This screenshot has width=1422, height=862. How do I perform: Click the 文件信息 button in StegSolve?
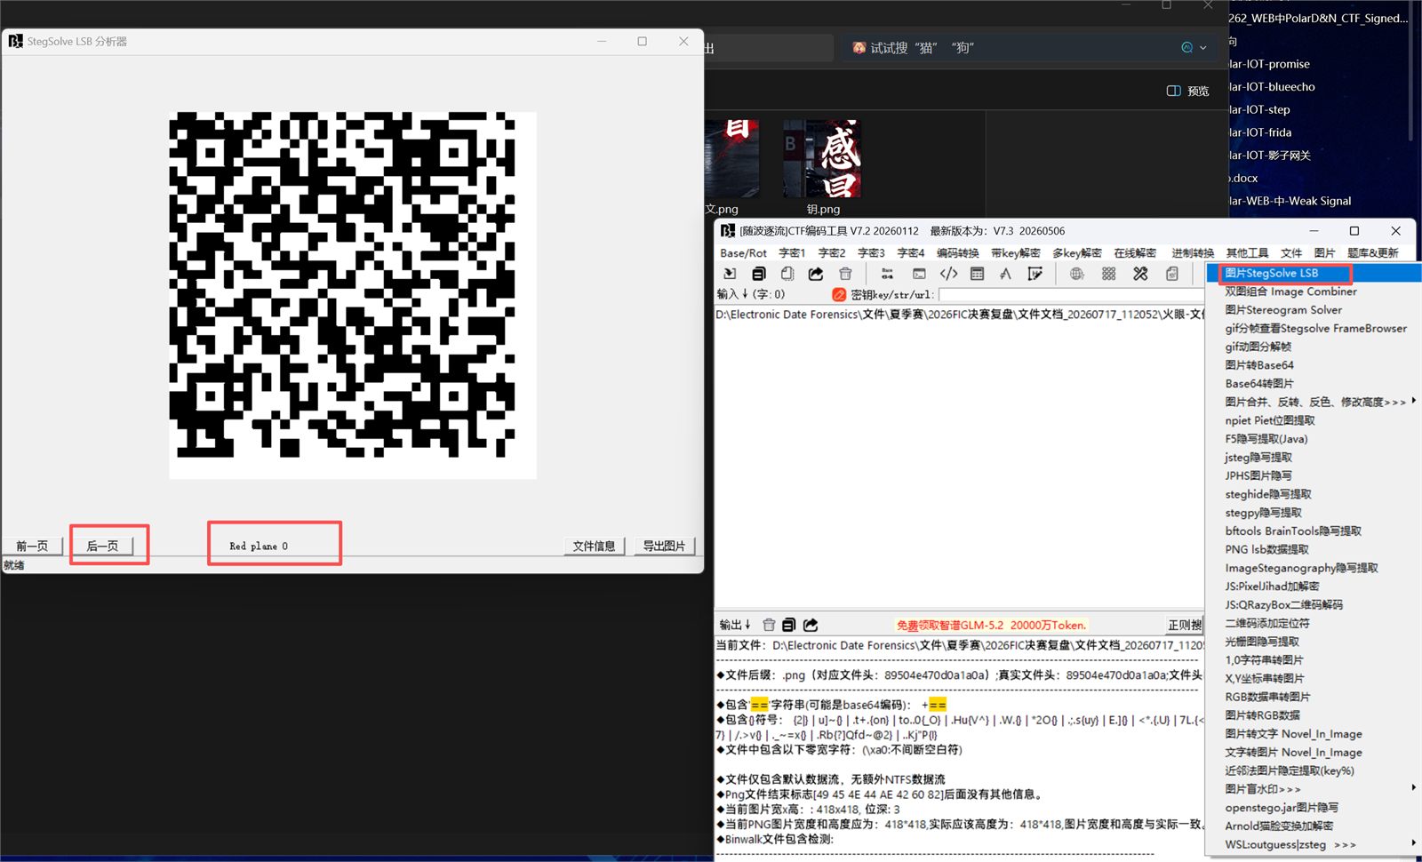[x=595, y=546]
